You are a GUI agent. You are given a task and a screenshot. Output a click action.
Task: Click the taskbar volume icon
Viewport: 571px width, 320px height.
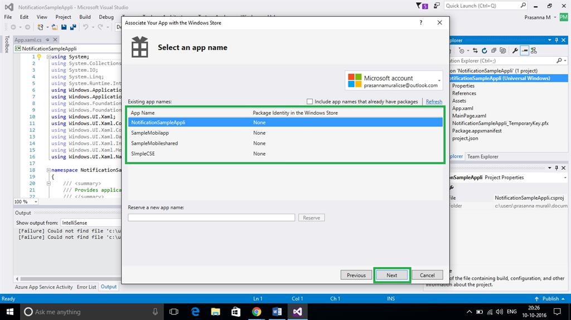coord(499,312)
